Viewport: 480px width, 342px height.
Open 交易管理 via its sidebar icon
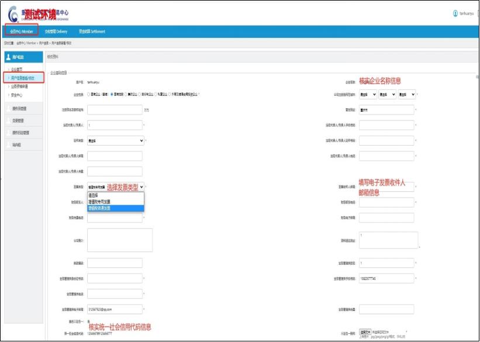pyautogui.click(x=8, y=120)
